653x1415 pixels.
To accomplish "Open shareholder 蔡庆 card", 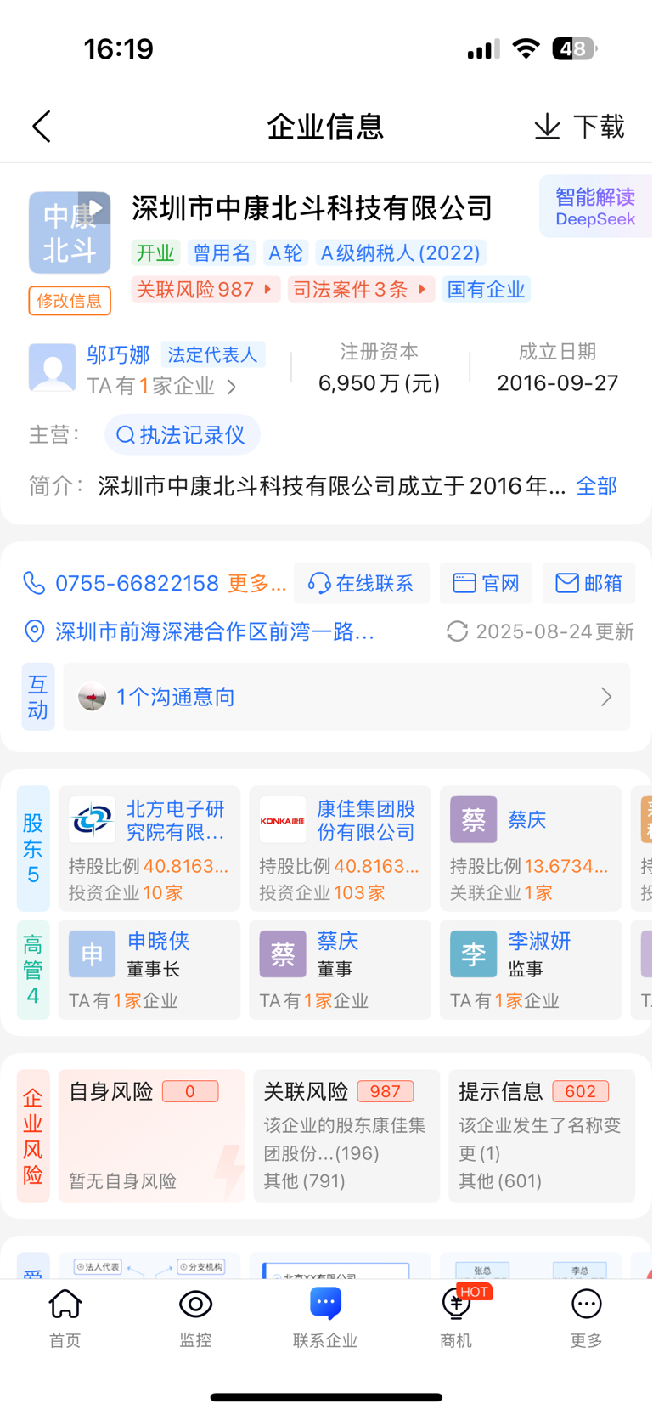I will tap(531, 848).
